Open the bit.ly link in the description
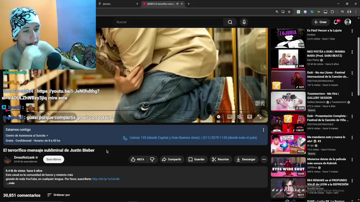Image resolution: width=360 pixels, height=202 pixels. click(x=106, y=179)
